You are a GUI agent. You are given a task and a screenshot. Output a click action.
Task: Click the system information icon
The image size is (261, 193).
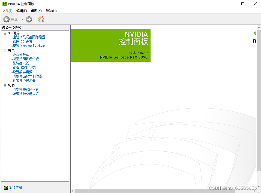coord(6,188)
